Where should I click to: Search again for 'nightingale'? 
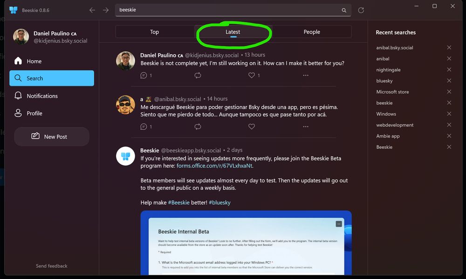[x=389, y=70]
